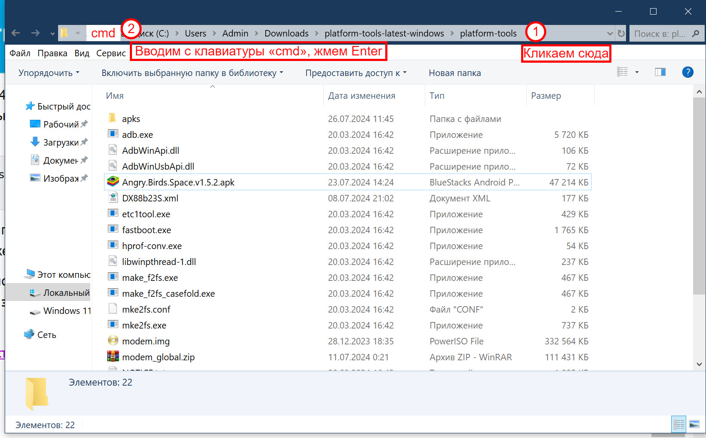Expand the address bar history dropdown
This screenshot has width=706, height=438.
[610, 33]
